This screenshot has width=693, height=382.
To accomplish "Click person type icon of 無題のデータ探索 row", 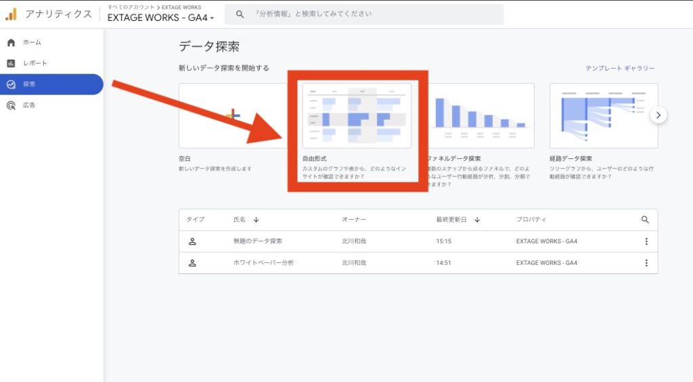I will point(192,241).
